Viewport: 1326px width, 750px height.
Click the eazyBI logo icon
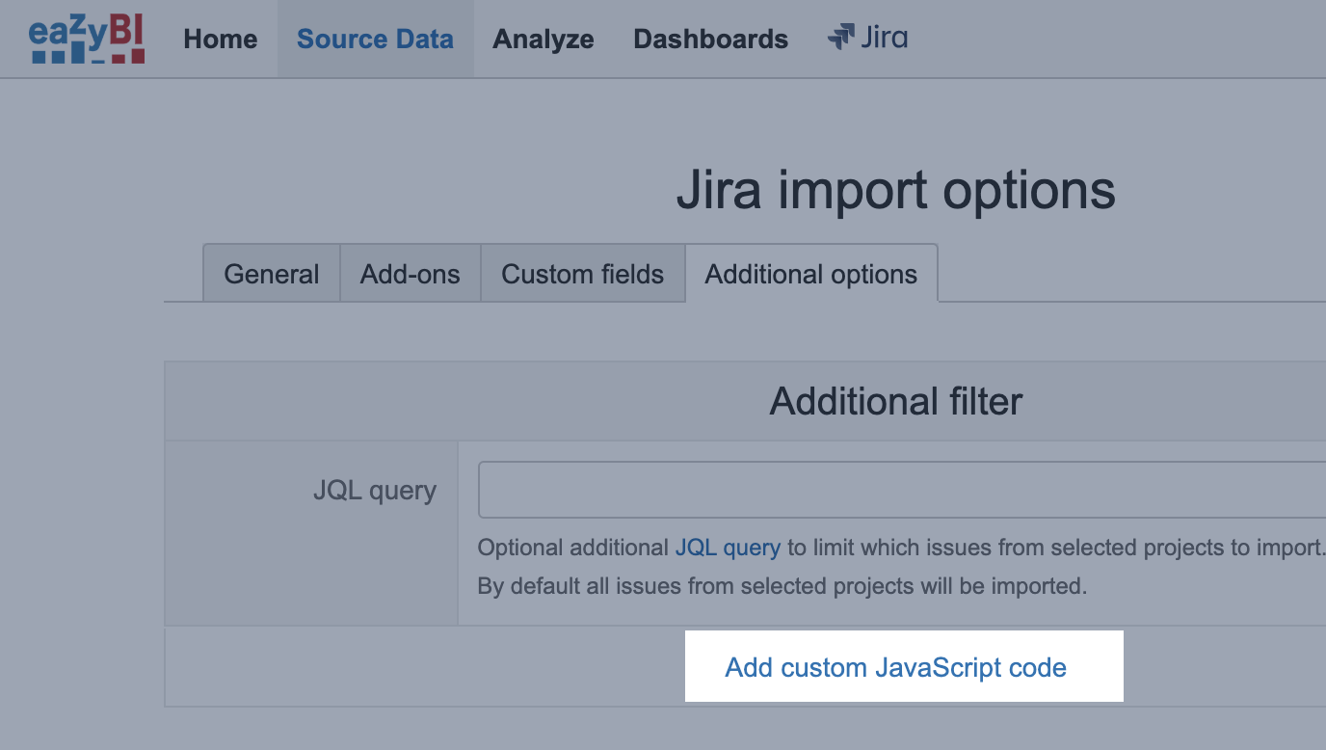87,39
